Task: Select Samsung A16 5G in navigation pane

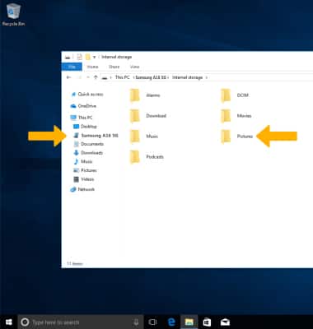Action: click(x=96, y=136)
